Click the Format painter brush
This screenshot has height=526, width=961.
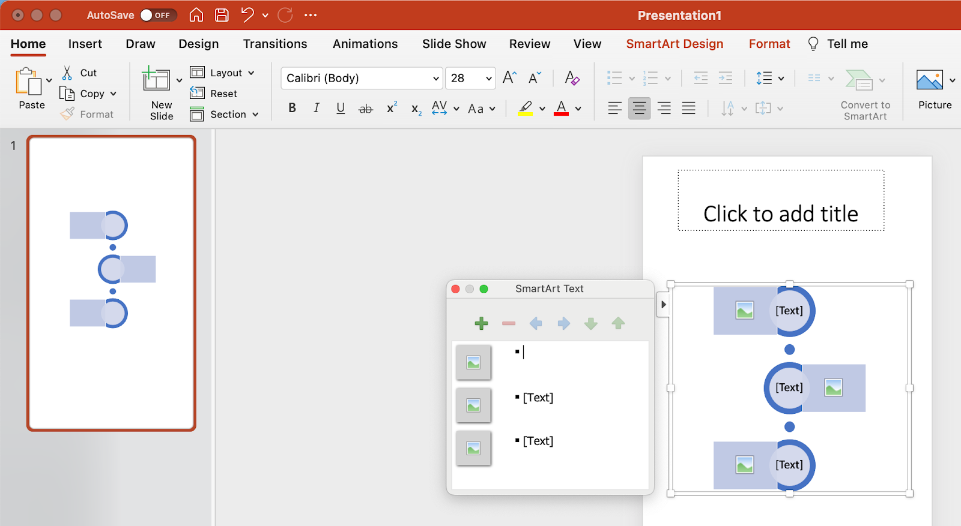(x=68, y=113)
